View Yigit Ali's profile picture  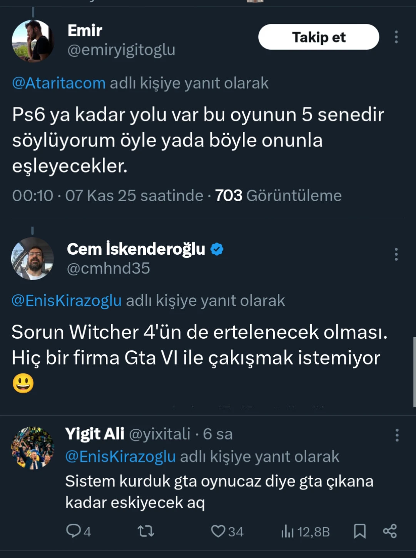coord(33,448)
